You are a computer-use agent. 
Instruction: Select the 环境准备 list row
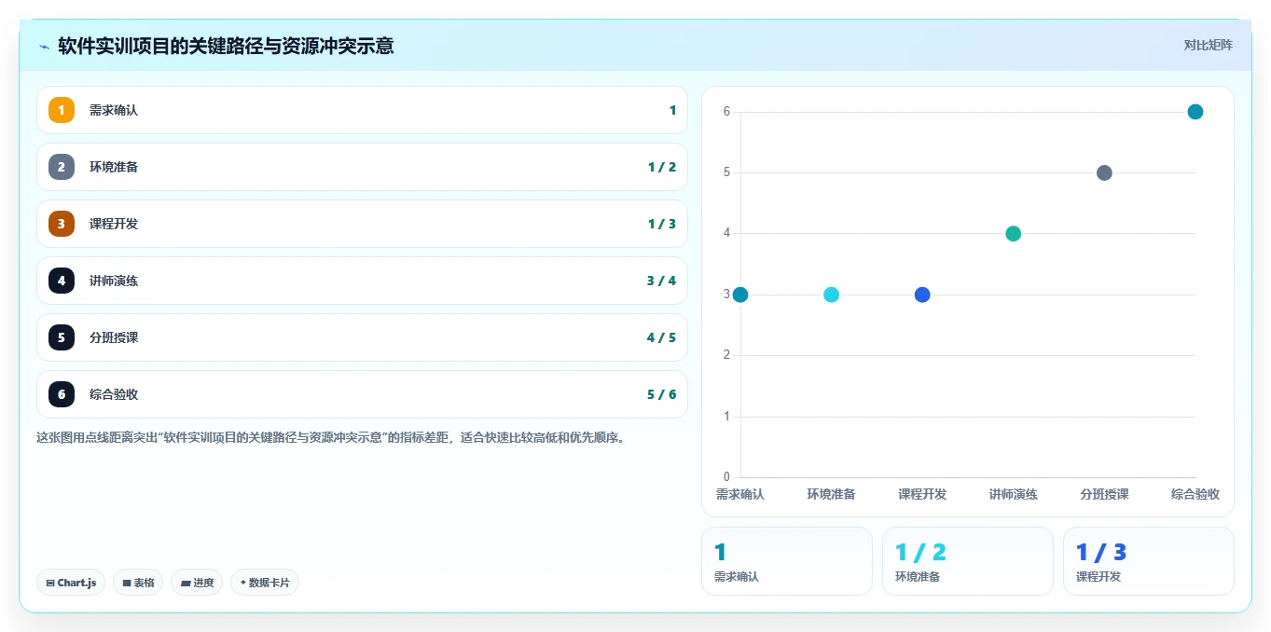click(x=362, y=167)
